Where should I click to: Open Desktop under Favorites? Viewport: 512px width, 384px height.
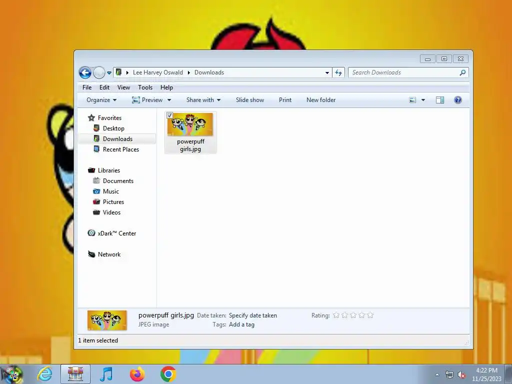tap(113, 128)
